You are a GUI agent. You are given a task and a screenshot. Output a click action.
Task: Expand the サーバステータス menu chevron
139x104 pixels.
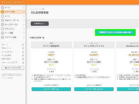pyautogui.click(x=24, y=25)
